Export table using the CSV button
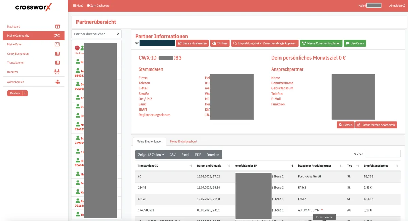The width and height of the screenshot is (408, 221). tap(173, 155)
